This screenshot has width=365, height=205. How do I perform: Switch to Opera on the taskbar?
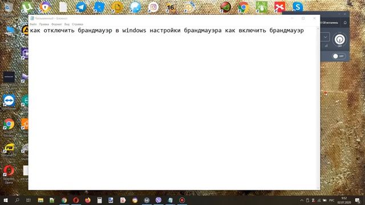pos(76,200)
